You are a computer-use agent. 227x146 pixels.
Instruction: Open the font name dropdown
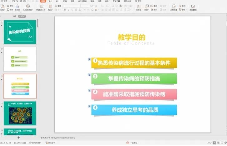coord(72,6)
